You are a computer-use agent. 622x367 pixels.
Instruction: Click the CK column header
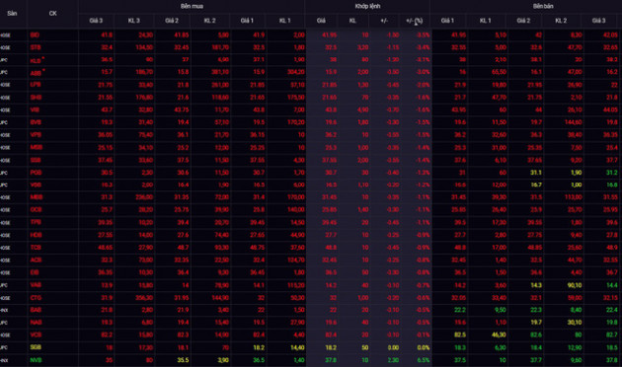[52, 14]
